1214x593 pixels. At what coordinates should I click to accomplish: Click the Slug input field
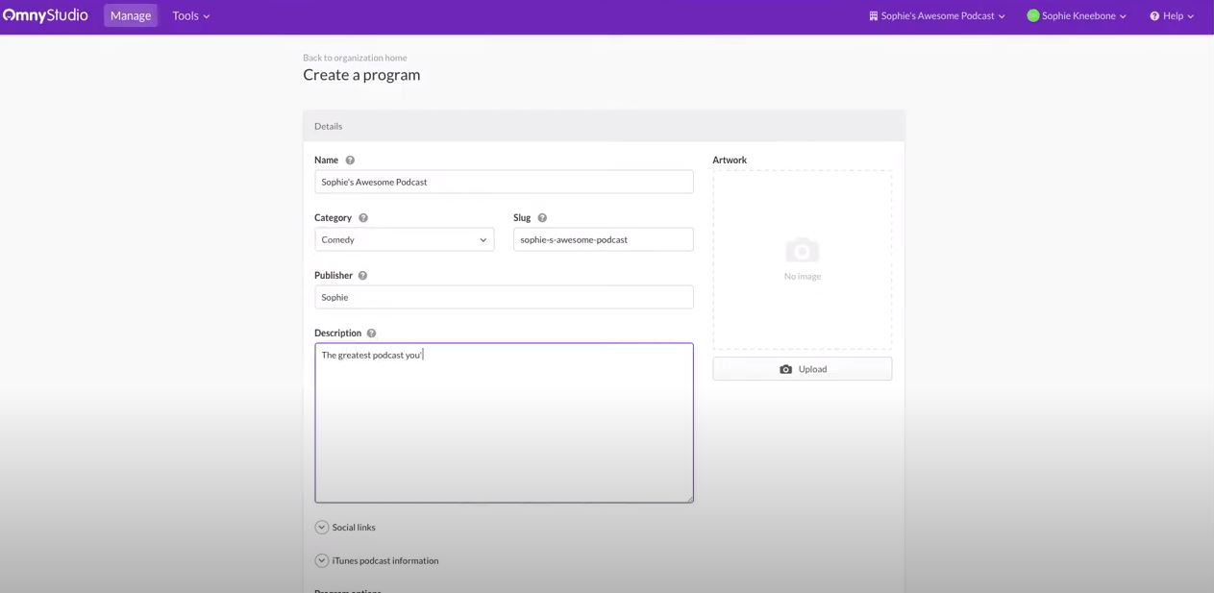(604, 239)
